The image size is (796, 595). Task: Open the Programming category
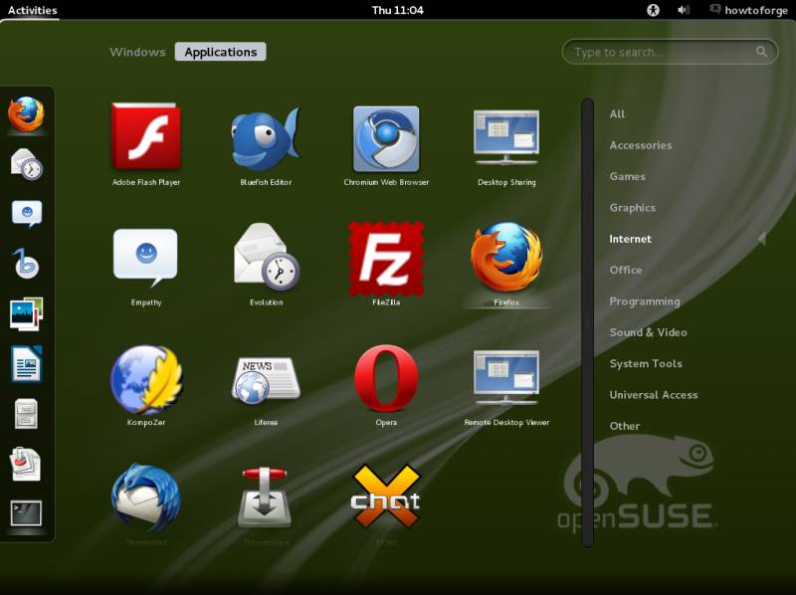645,301
